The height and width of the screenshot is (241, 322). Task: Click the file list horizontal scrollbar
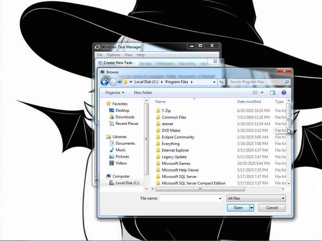point(200,189)
